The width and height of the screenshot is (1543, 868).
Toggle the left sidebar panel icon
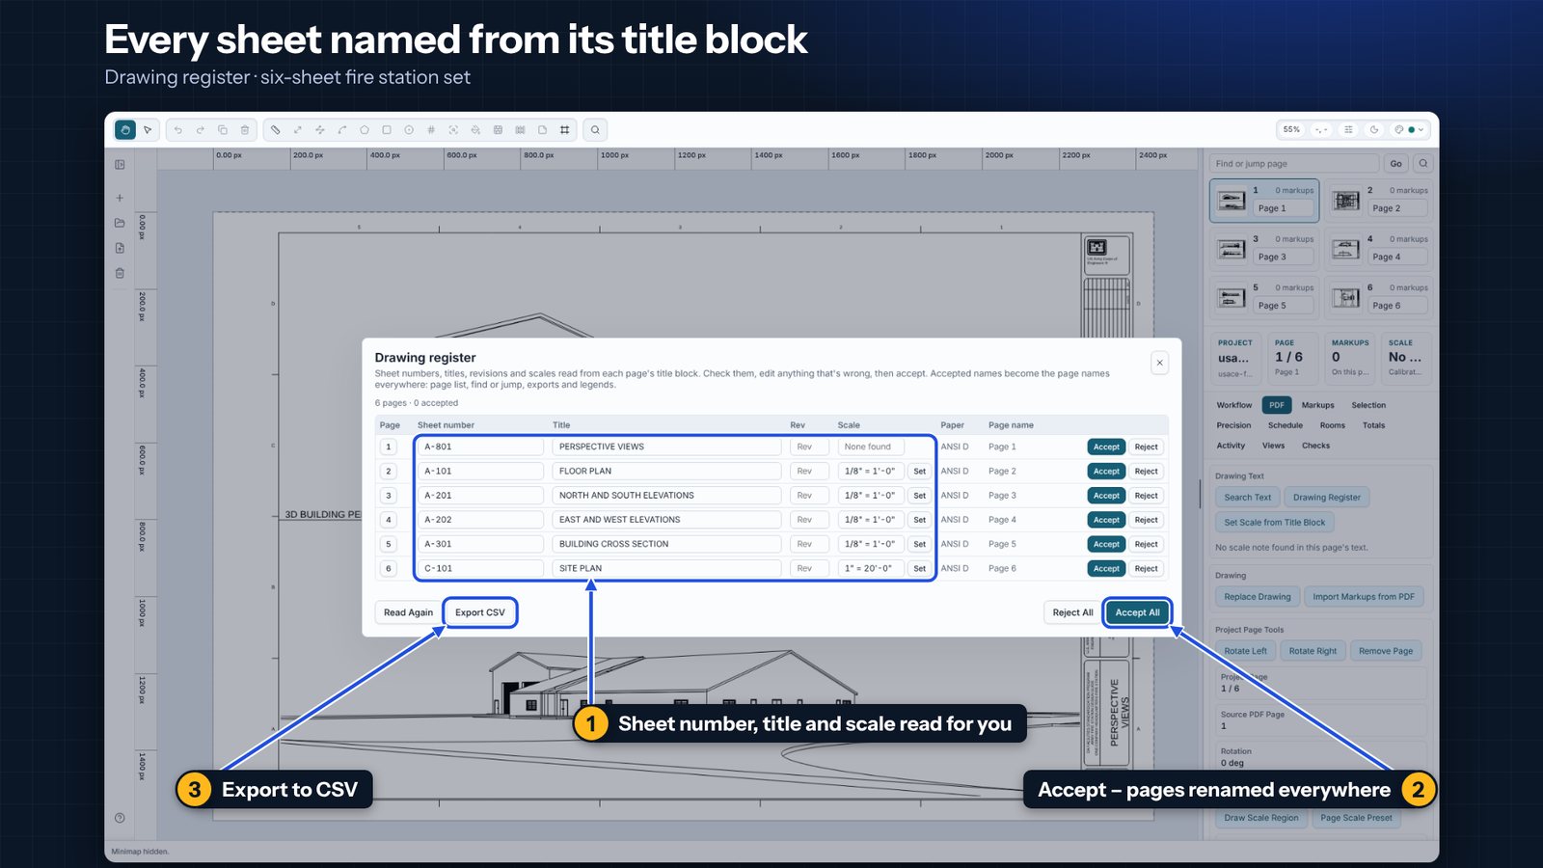pyautogui.click(x=120, y=164)
